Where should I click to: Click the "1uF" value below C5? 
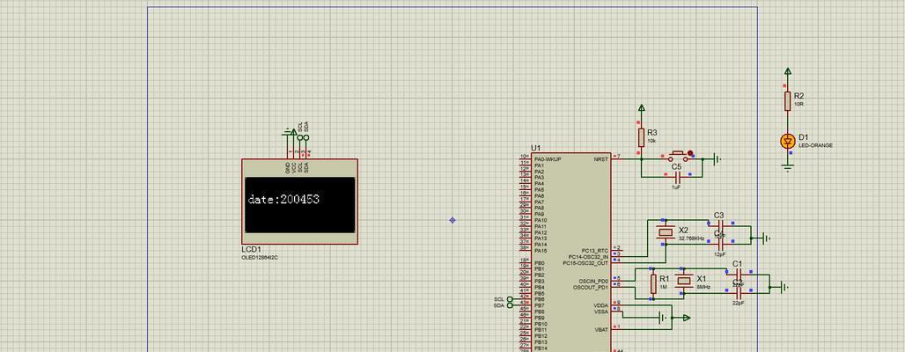click(676, 187)
